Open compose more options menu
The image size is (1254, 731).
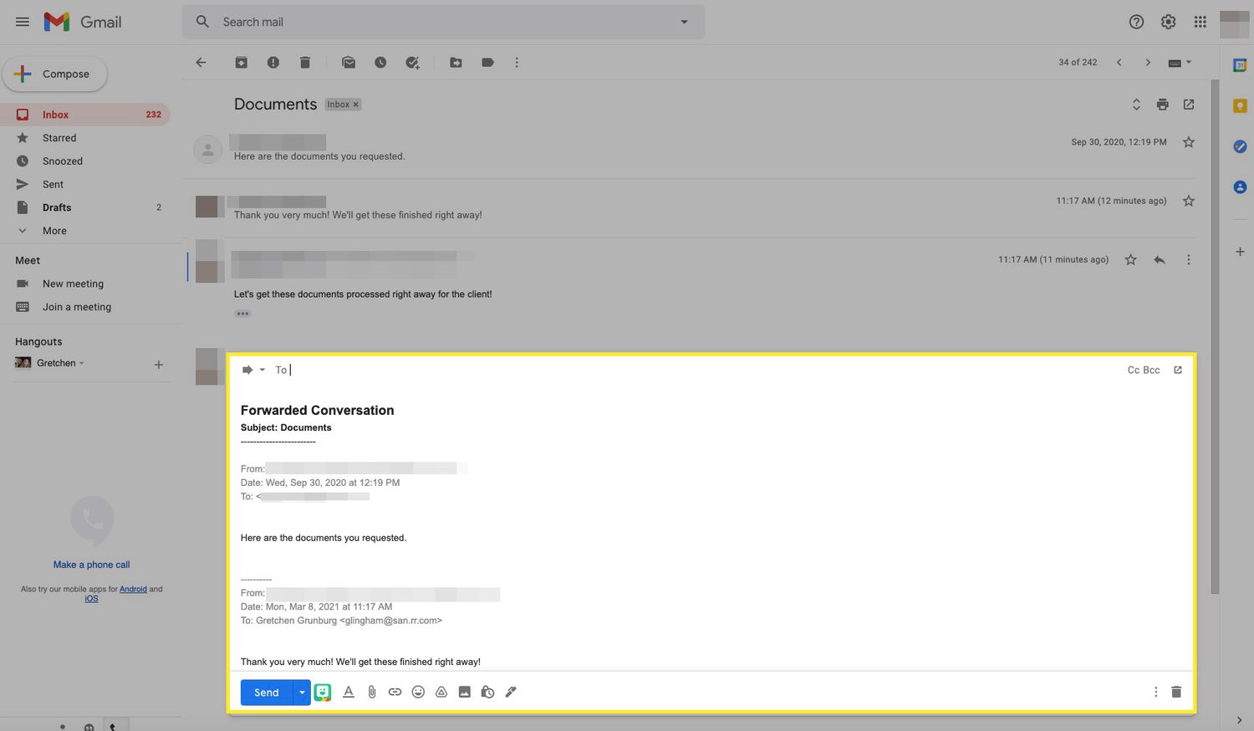[1156, 692]
